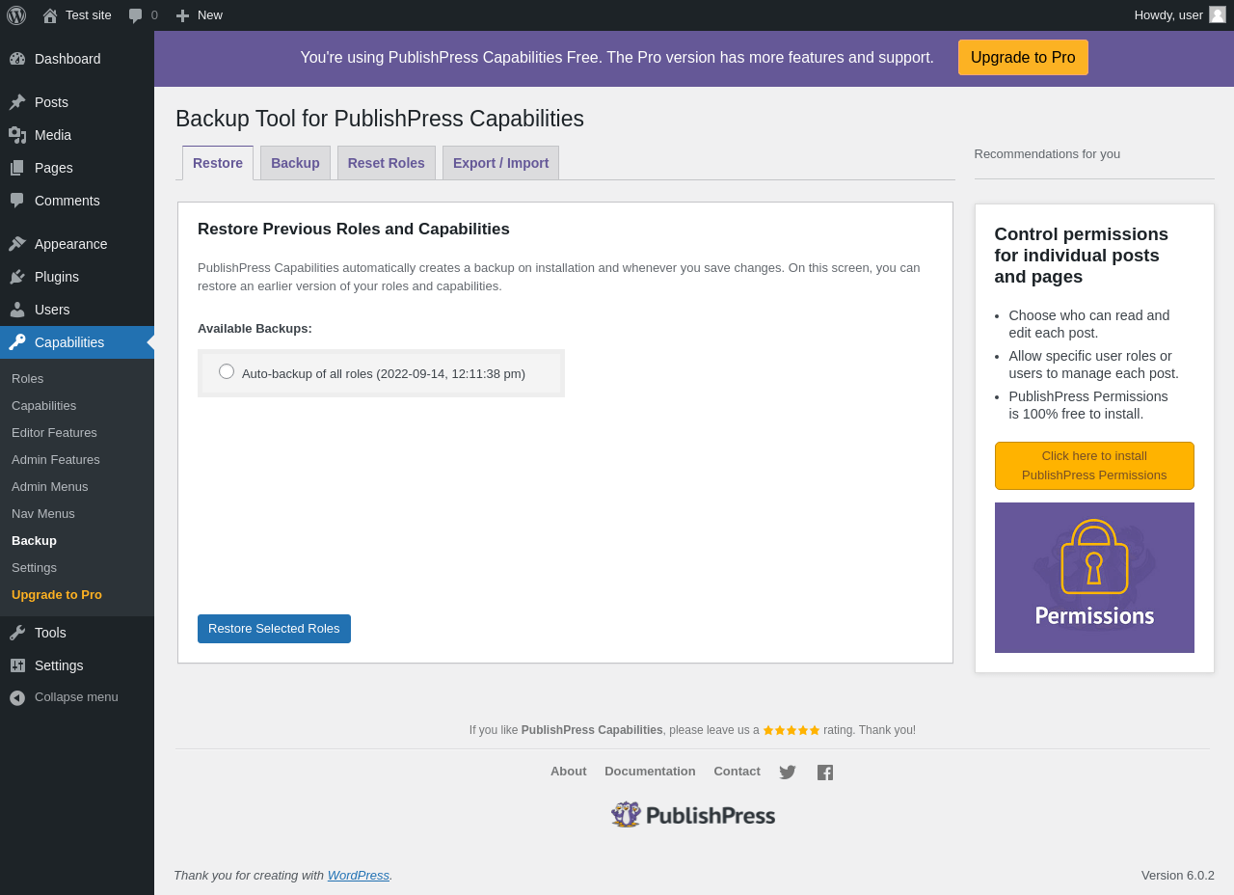Click the Settings sliders icon
The width and height of the screenshot is (1234, 895).
(17, 665)
